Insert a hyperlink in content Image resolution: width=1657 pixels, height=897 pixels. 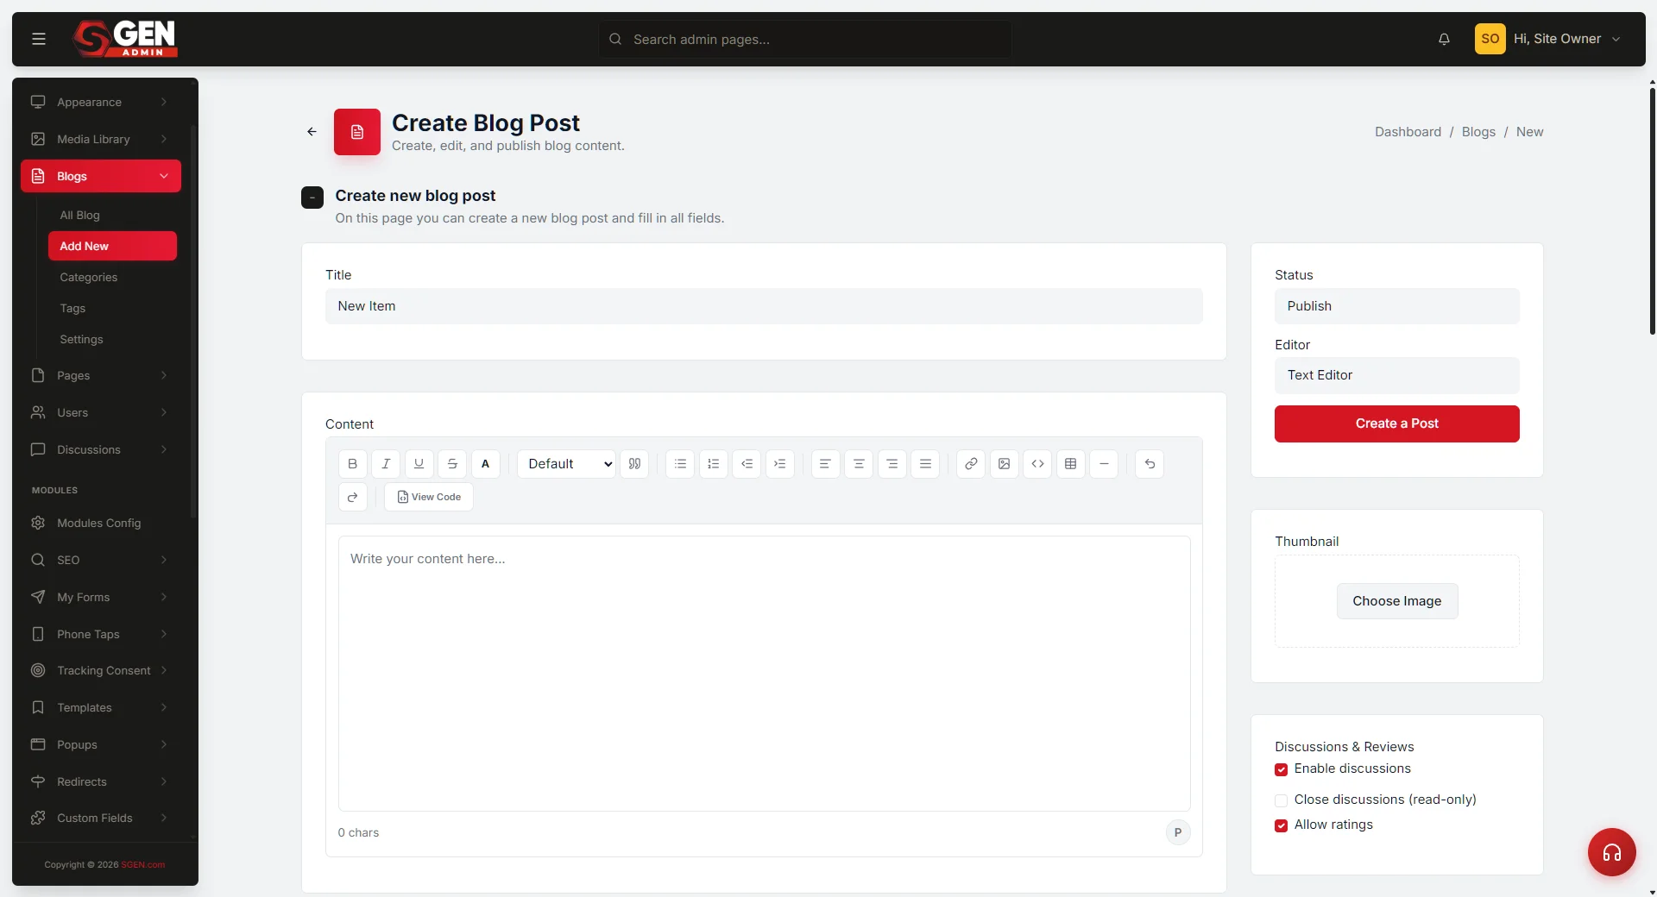(971, 464)
